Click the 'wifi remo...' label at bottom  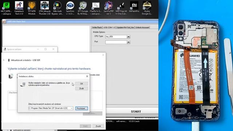pos(121,121)
